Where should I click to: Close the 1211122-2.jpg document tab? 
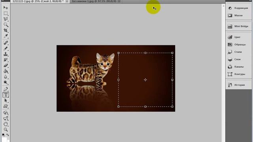click(67, 1)
